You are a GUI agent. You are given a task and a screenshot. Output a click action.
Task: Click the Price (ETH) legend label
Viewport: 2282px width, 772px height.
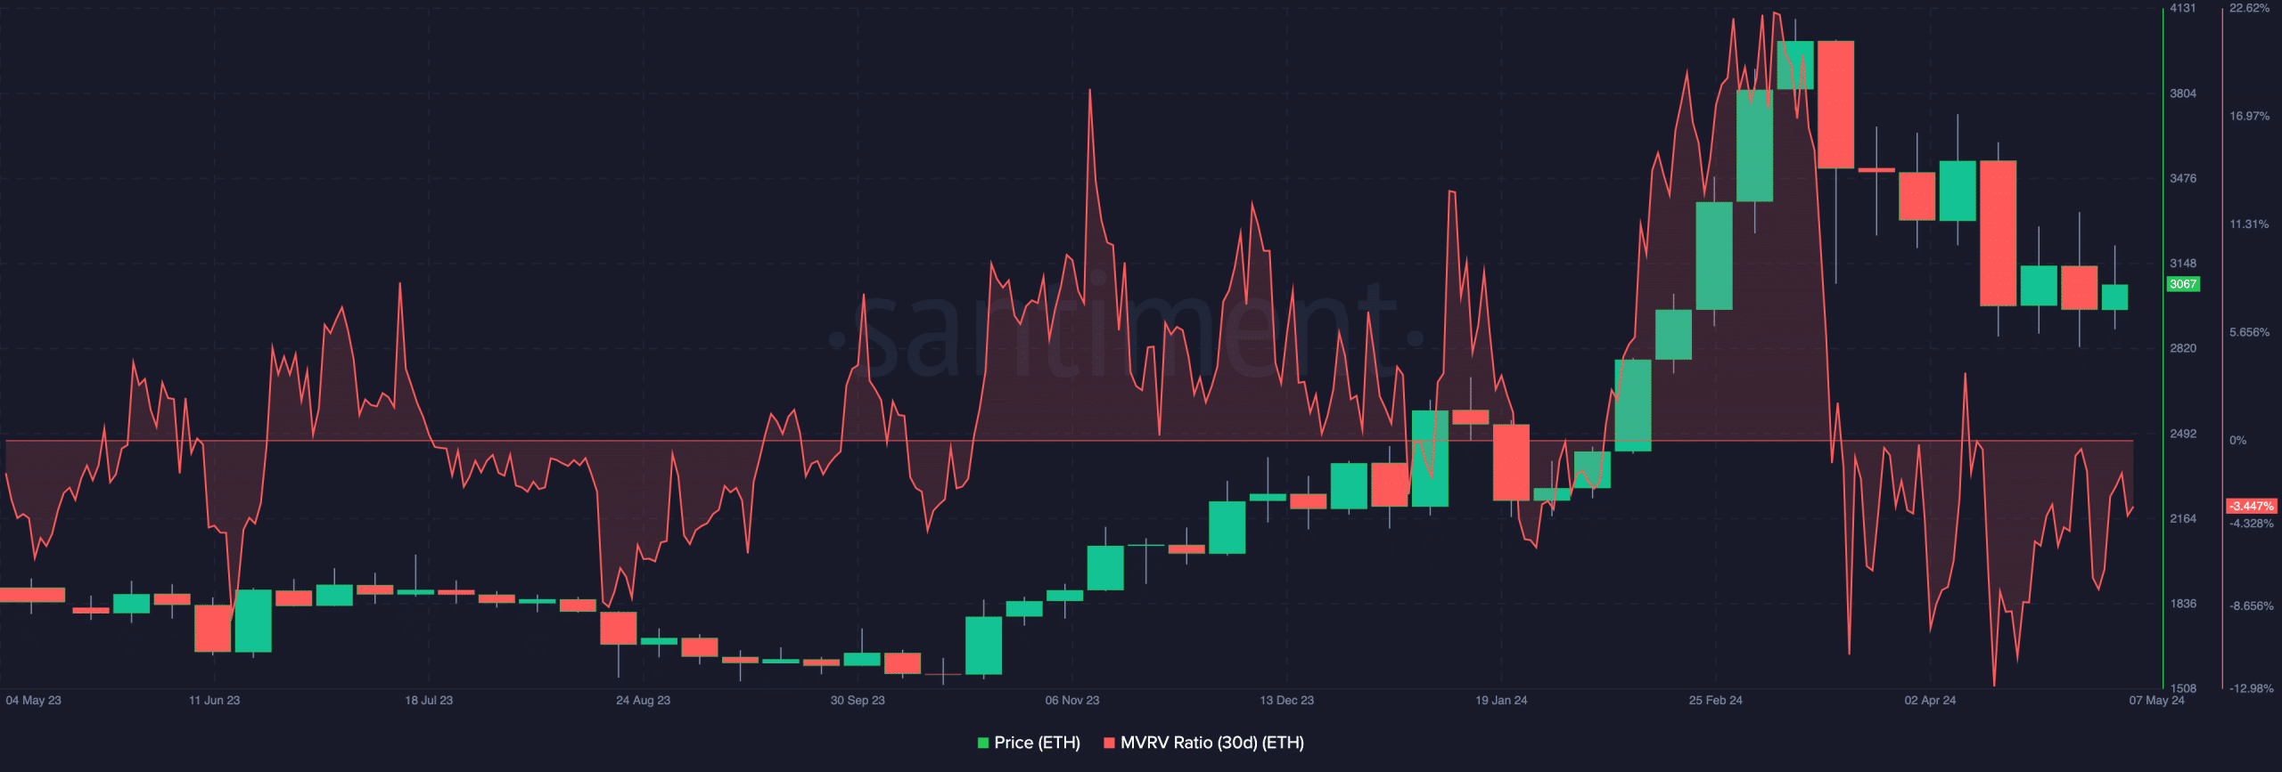pos(1037,743)
